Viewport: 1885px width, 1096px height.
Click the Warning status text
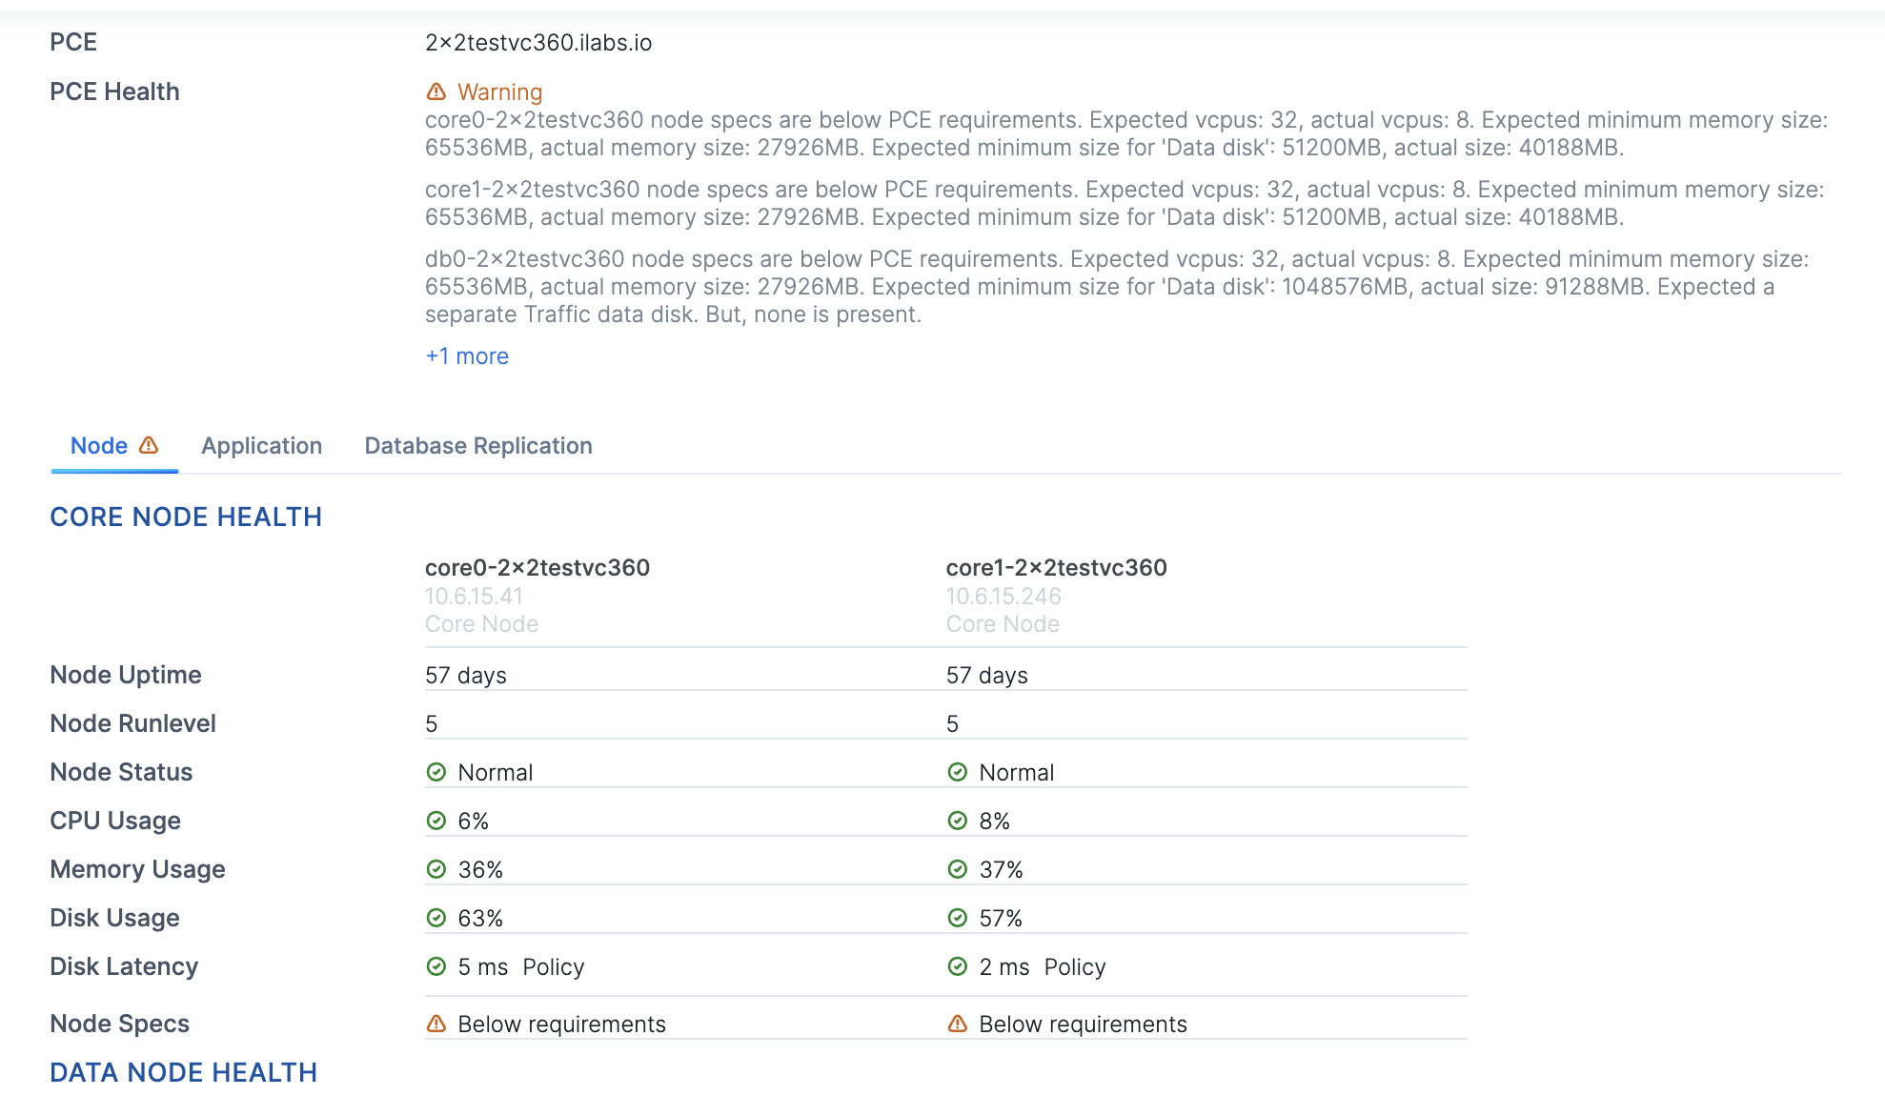[499, 92]
